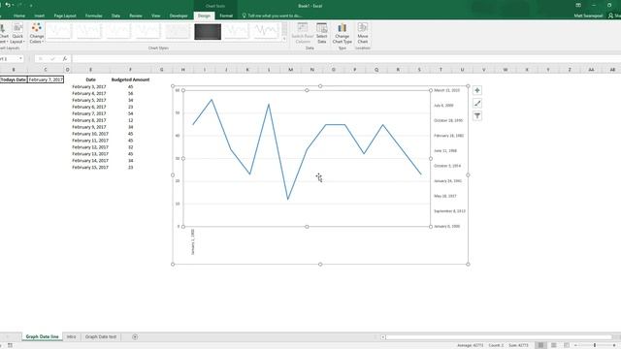This screenshot has width=621, height=349.
Task: Select column header M
Action: (x=290, y=70)
